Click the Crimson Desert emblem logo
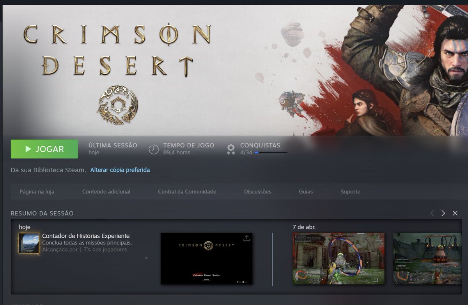The height and width of the screenshot is (305, 468). (x=117, y=105)
